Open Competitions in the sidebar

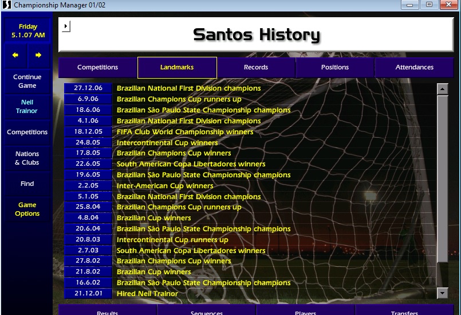(27, 132)
